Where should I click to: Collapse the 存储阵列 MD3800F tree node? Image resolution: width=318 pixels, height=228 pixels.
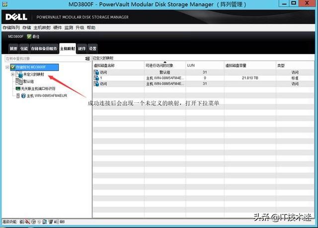coord(7,67)
